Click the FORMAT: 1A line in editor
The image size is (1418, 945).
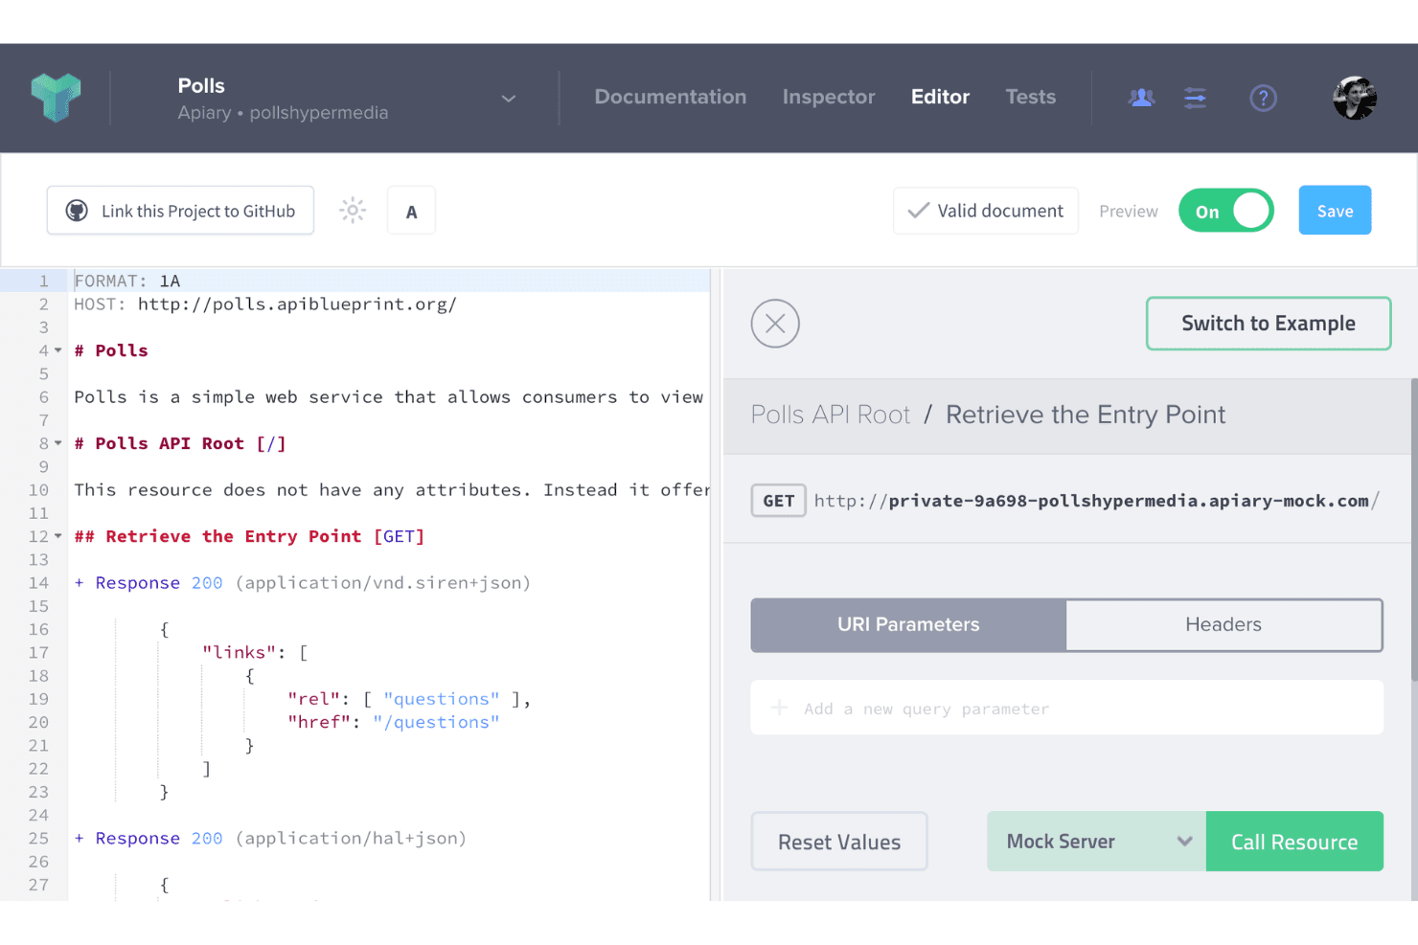[126, 281]
